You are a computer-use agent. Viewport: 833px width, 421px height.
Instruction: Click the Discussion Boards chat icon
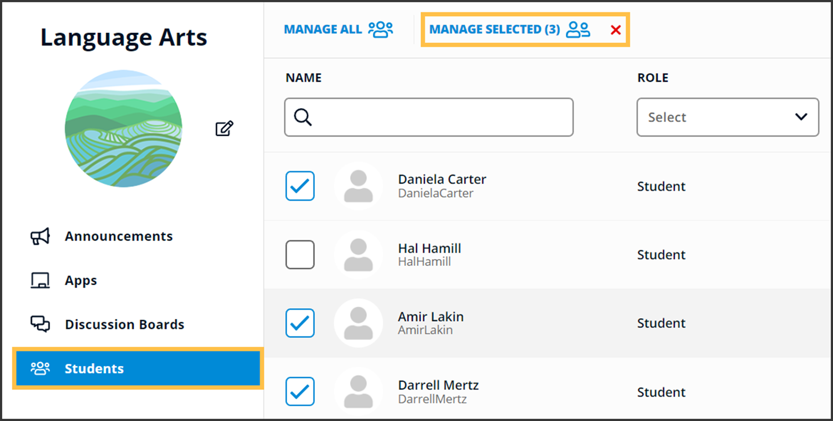click(40, 324)
